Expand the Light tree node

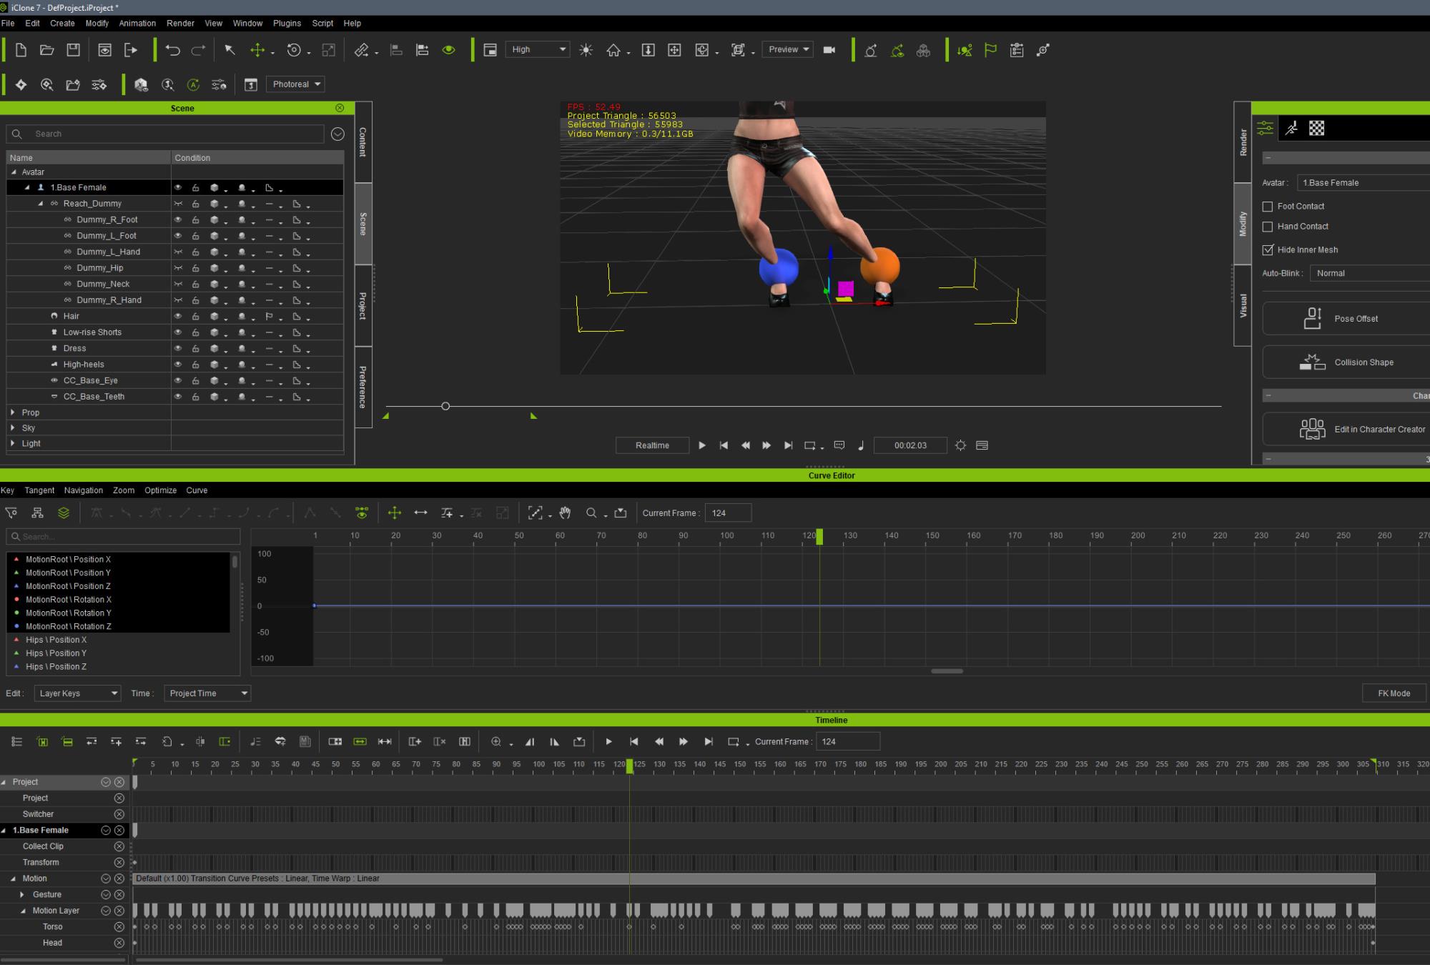coord(13,443)
